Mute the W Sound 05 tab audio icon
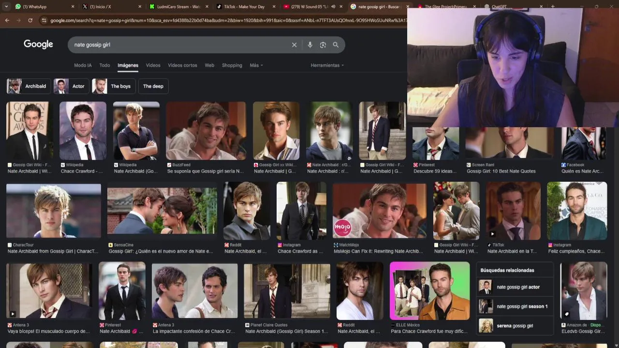The height and width of the screenshot is (348, 619). click(333, 7)
